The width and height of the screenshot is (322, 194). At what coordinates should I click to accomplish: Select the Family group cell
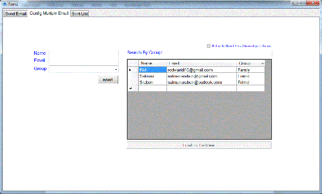click(251, 70)
